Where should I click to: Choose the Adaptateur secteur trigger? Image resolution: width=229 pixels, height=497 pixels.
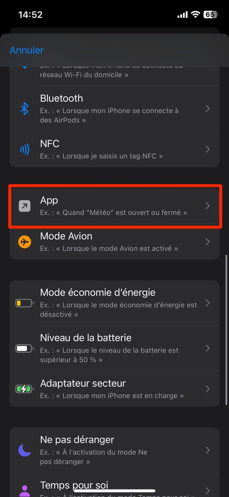[114, 389]
